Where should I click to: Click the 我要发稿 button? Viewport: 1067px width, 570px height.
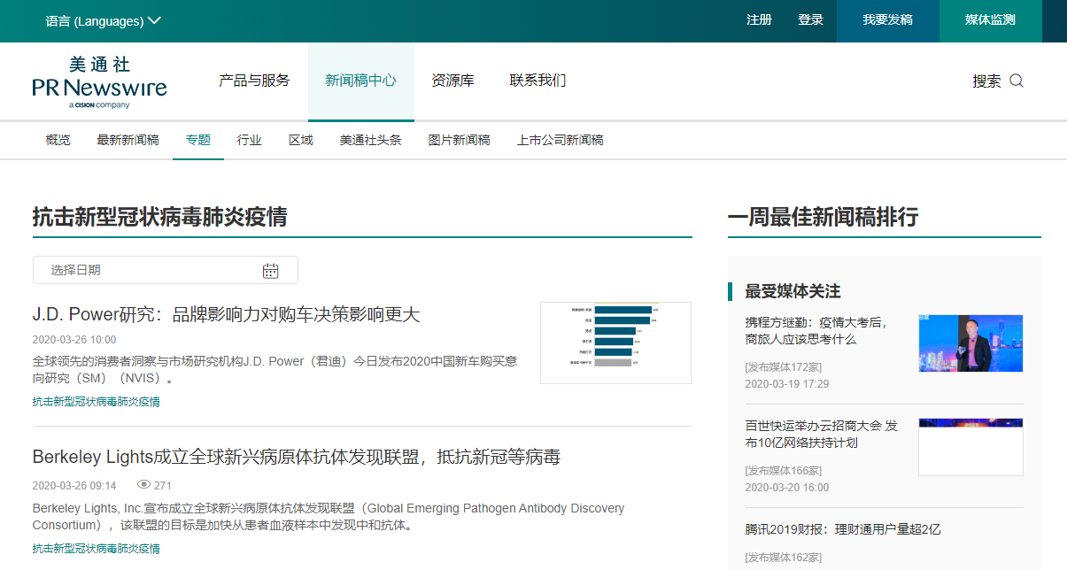(x=888, y=21)
